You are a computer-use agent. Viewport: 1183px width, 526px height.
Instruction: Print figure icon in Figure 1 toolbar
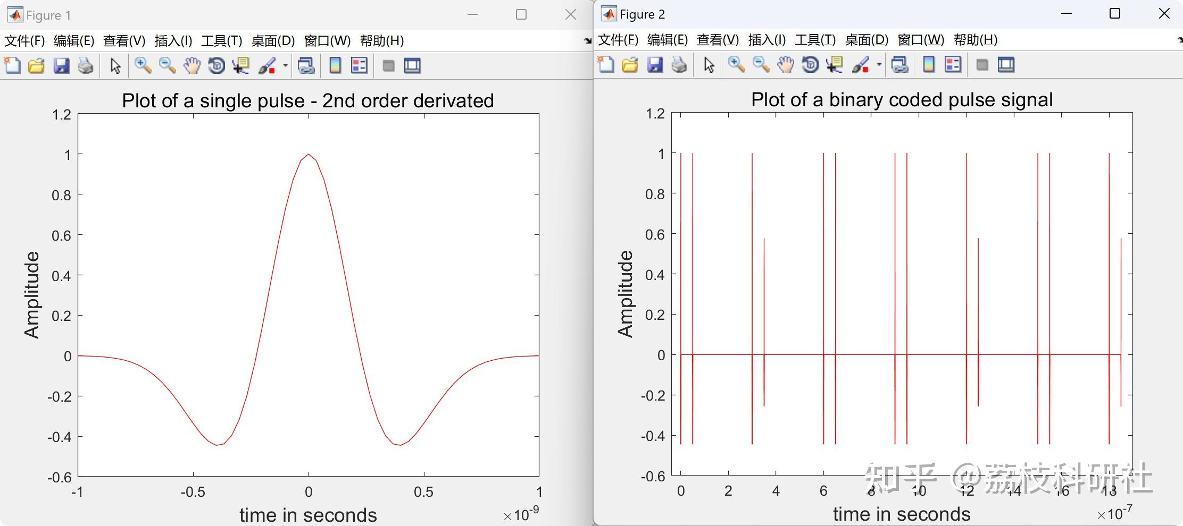coord(86,65)
